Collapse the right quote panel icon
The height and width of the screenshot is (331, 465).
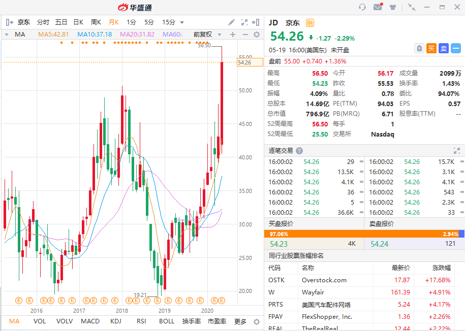coord(256,22)
